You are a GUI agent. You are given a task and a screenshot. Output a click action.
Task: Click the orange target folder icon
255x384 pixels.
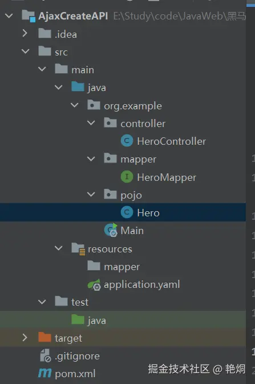[44, 337]
